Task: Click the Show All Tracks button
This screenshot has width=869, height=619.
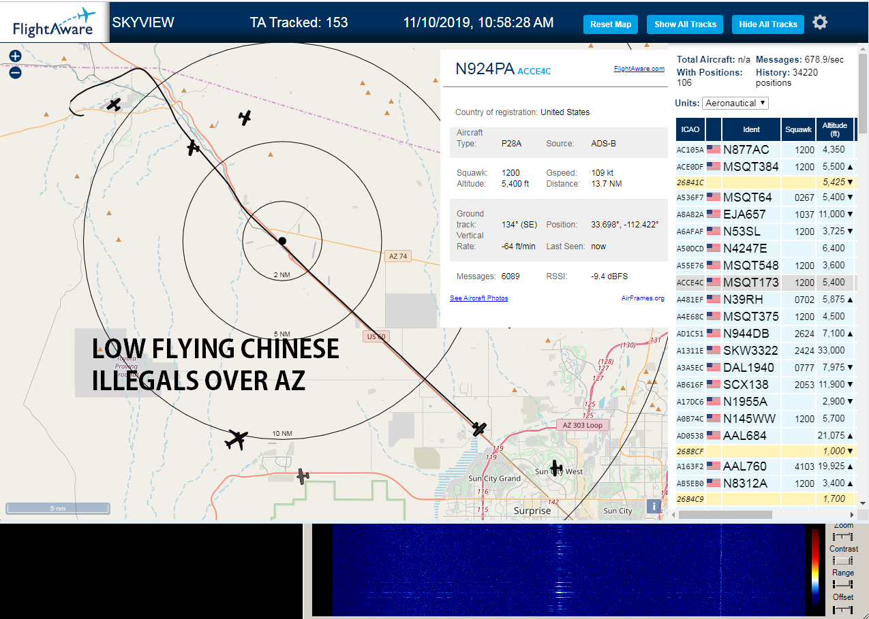Action: coord(685,25)
